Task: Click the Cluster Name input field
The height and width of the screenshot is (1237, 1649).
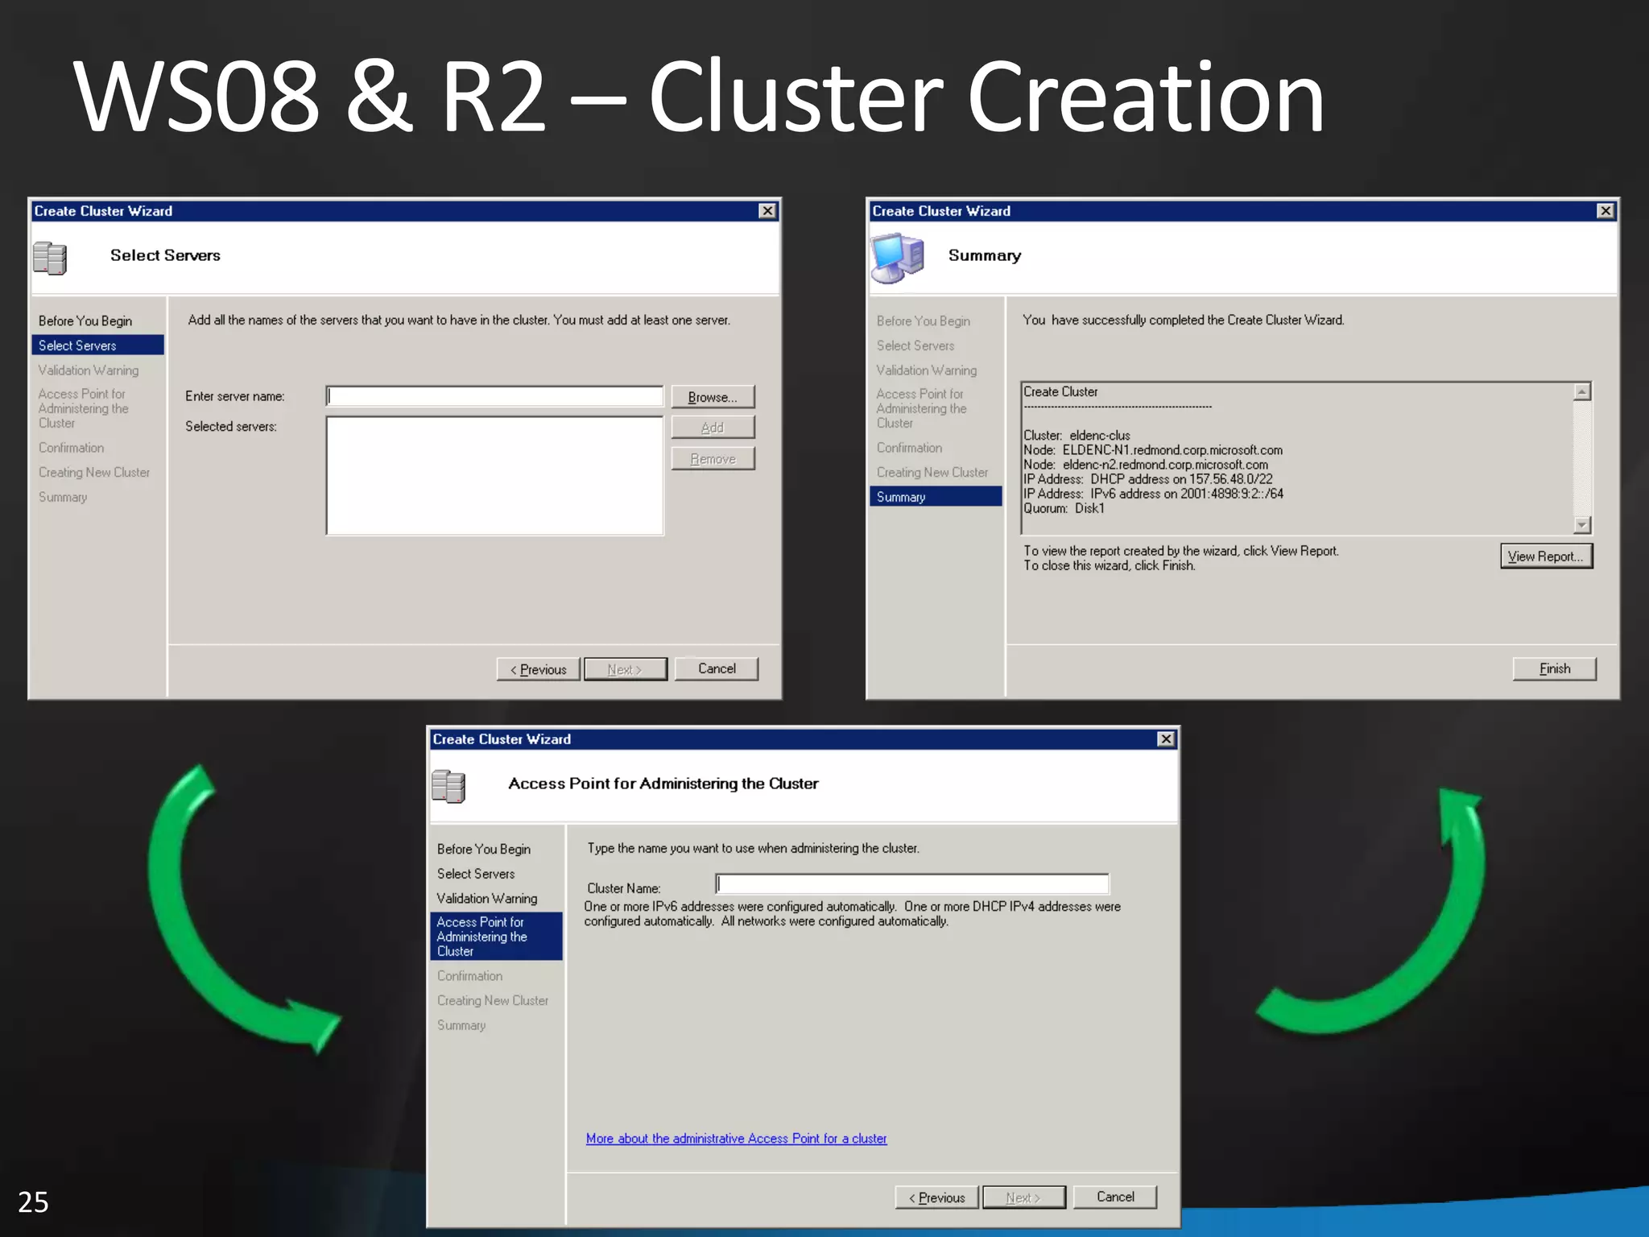Action: 912,883
